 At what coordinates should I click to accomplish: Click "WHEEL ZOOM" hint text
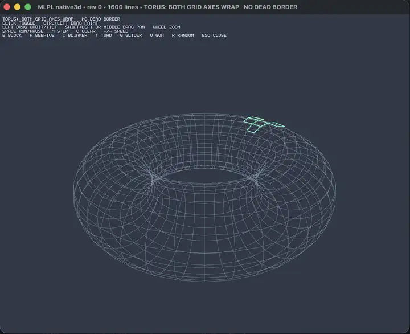[166, 27]
